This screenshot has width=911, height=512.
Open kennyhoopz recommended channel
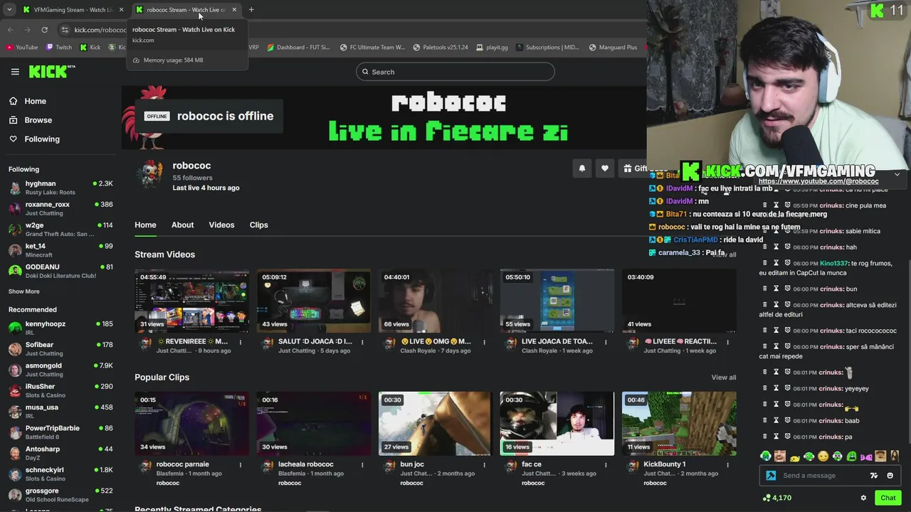coord(60,328)
